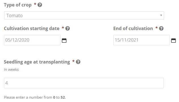The width and height of the screenshot is (179, 102).
Task: Focus the 05/12/2020 start date field
Action: pyautogui.click(x=32, y=40)
